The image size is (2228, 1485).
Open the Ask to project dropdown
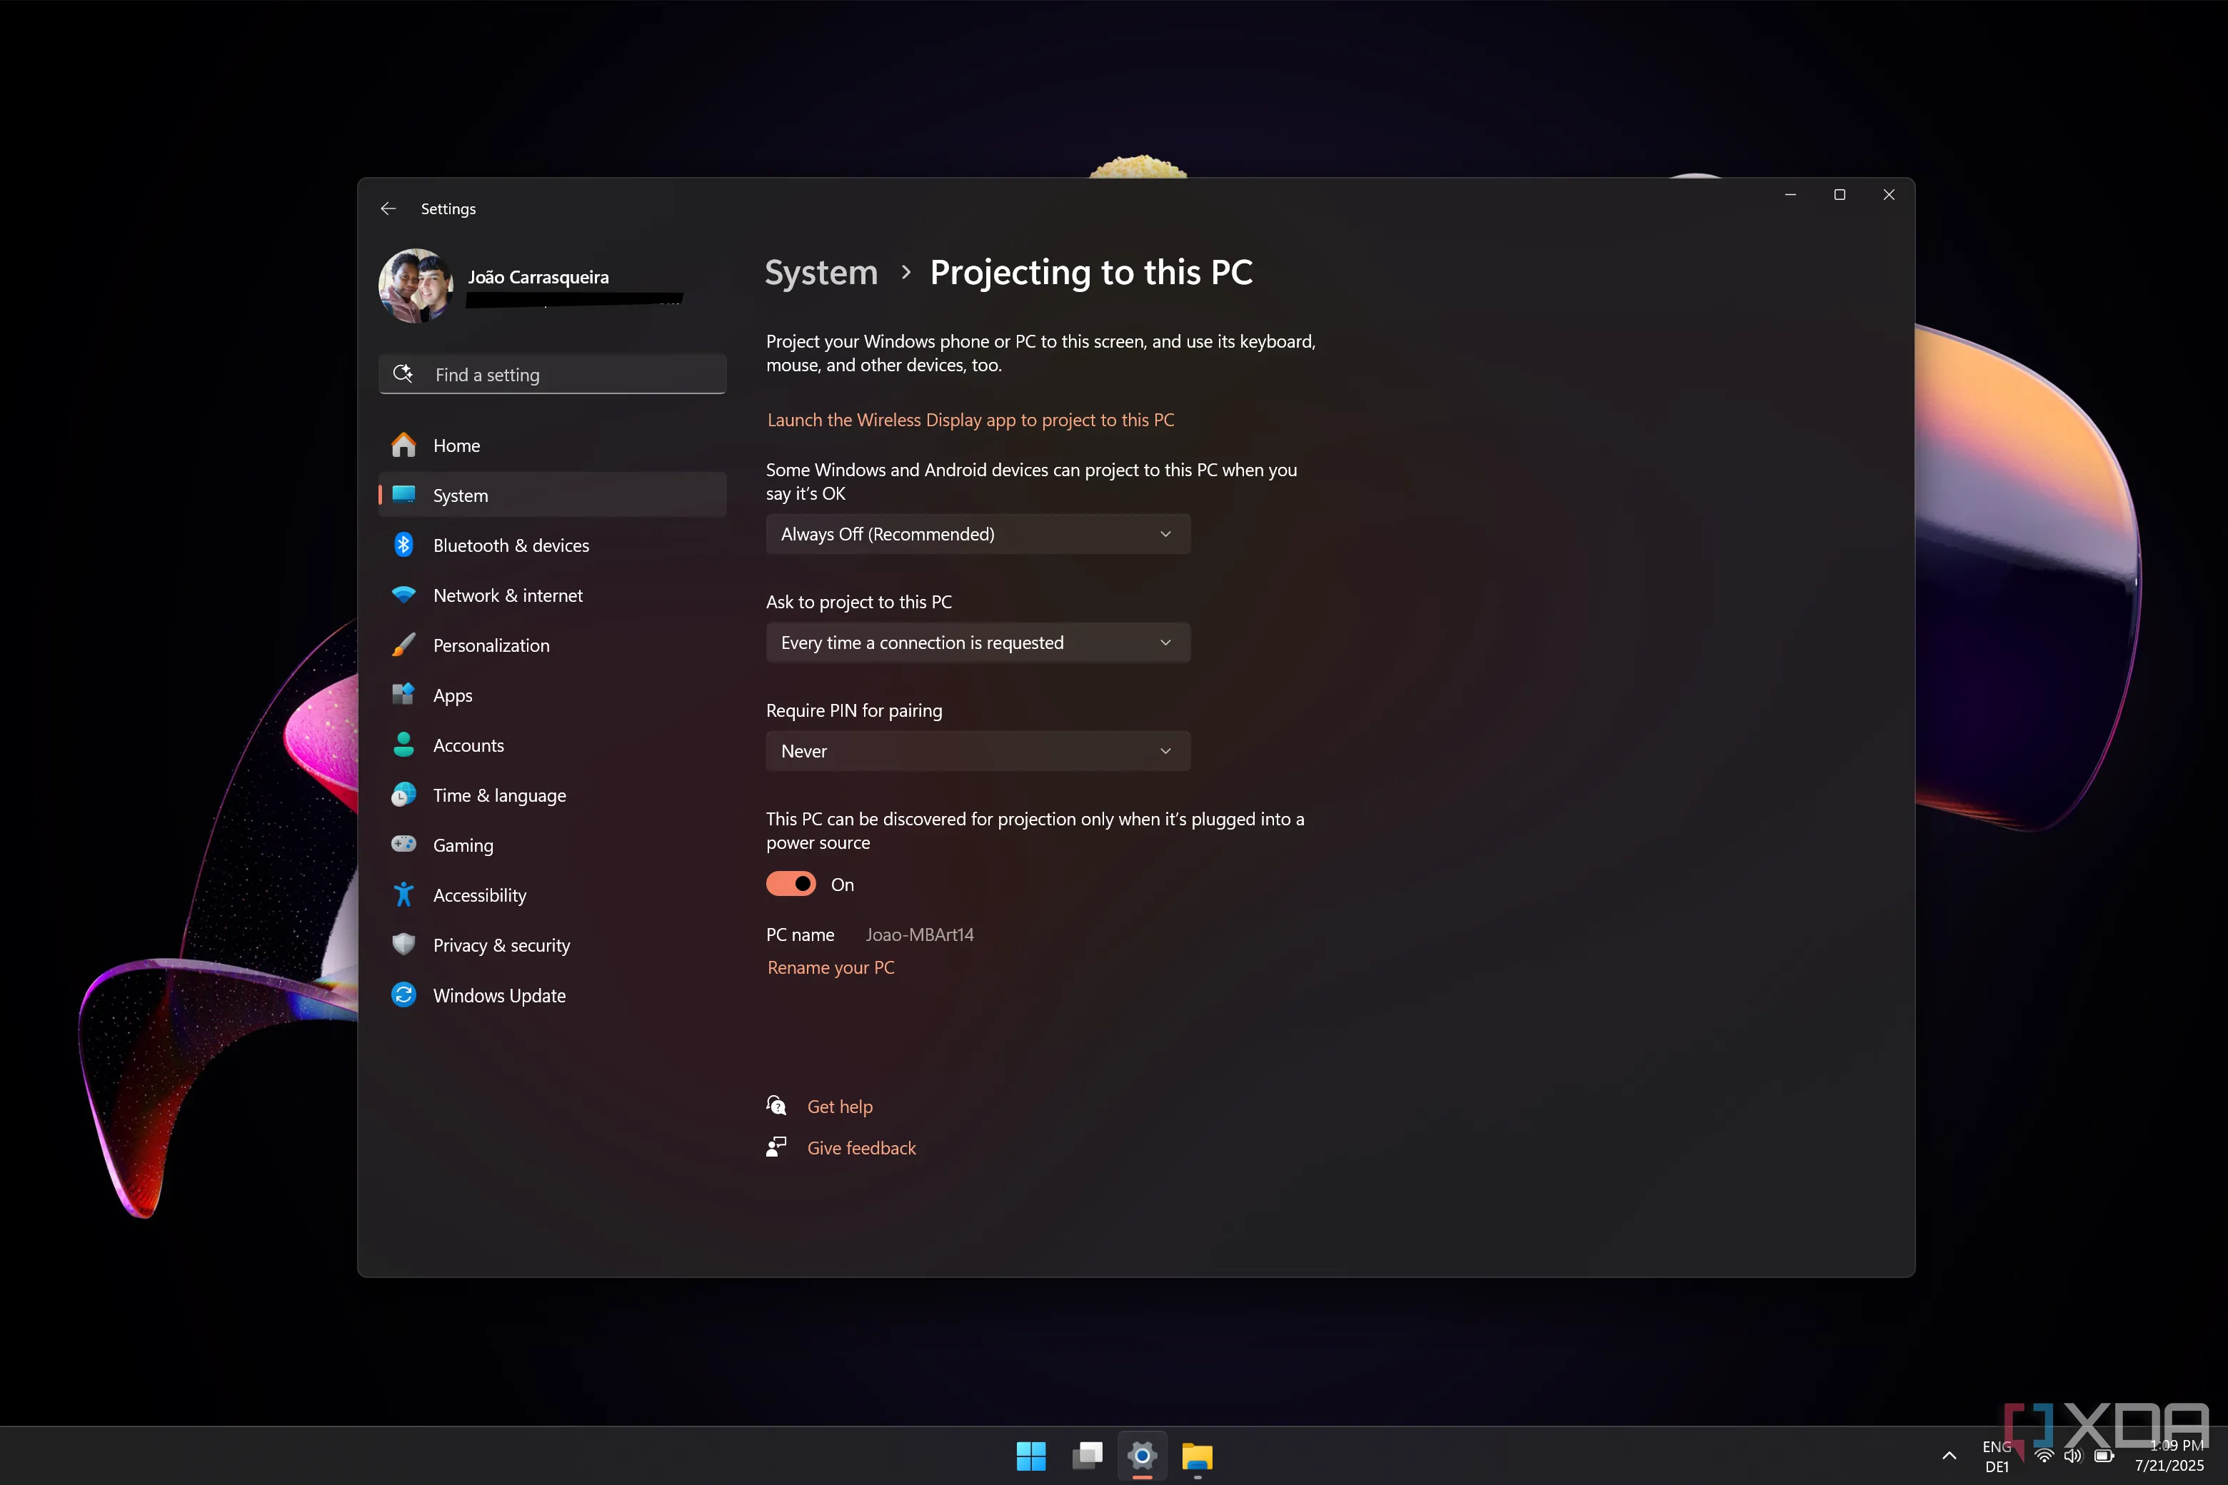(978, 643)
